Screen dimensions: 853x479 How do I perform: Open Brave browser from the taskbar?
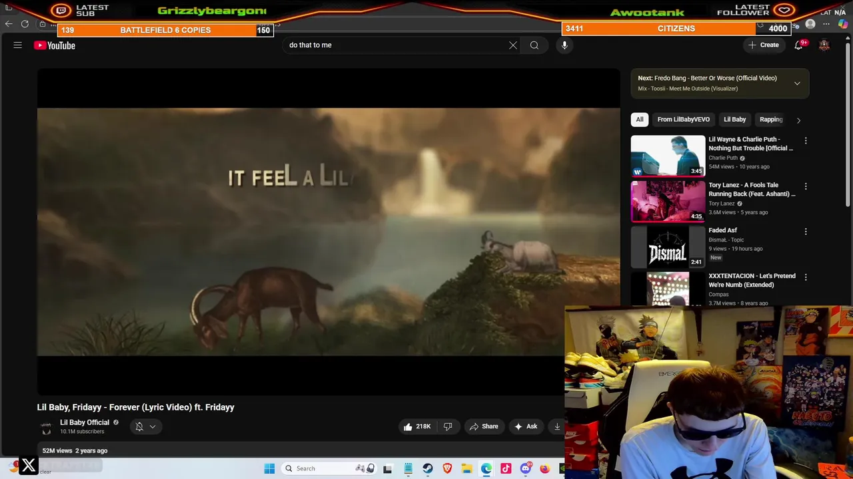pyautogui.click(x=447, y=468)
